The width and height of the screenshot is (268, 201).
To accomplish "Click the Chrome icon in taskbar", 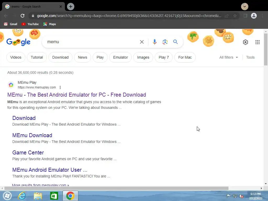I will click(70, 196).
